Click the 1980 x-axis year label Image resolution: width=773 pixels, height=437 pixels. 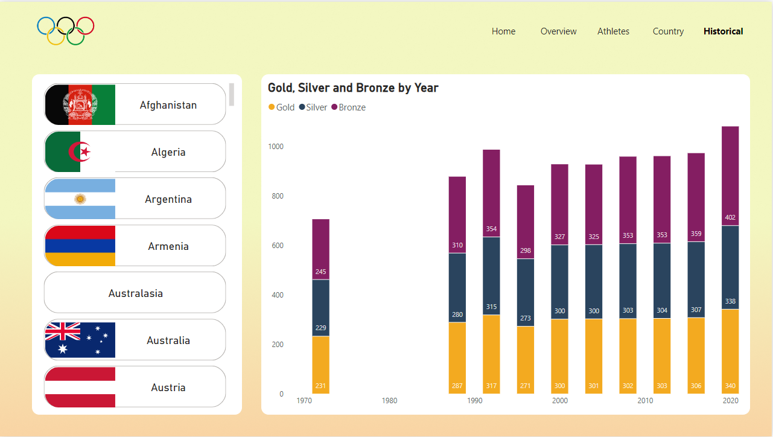coord(390,401)
